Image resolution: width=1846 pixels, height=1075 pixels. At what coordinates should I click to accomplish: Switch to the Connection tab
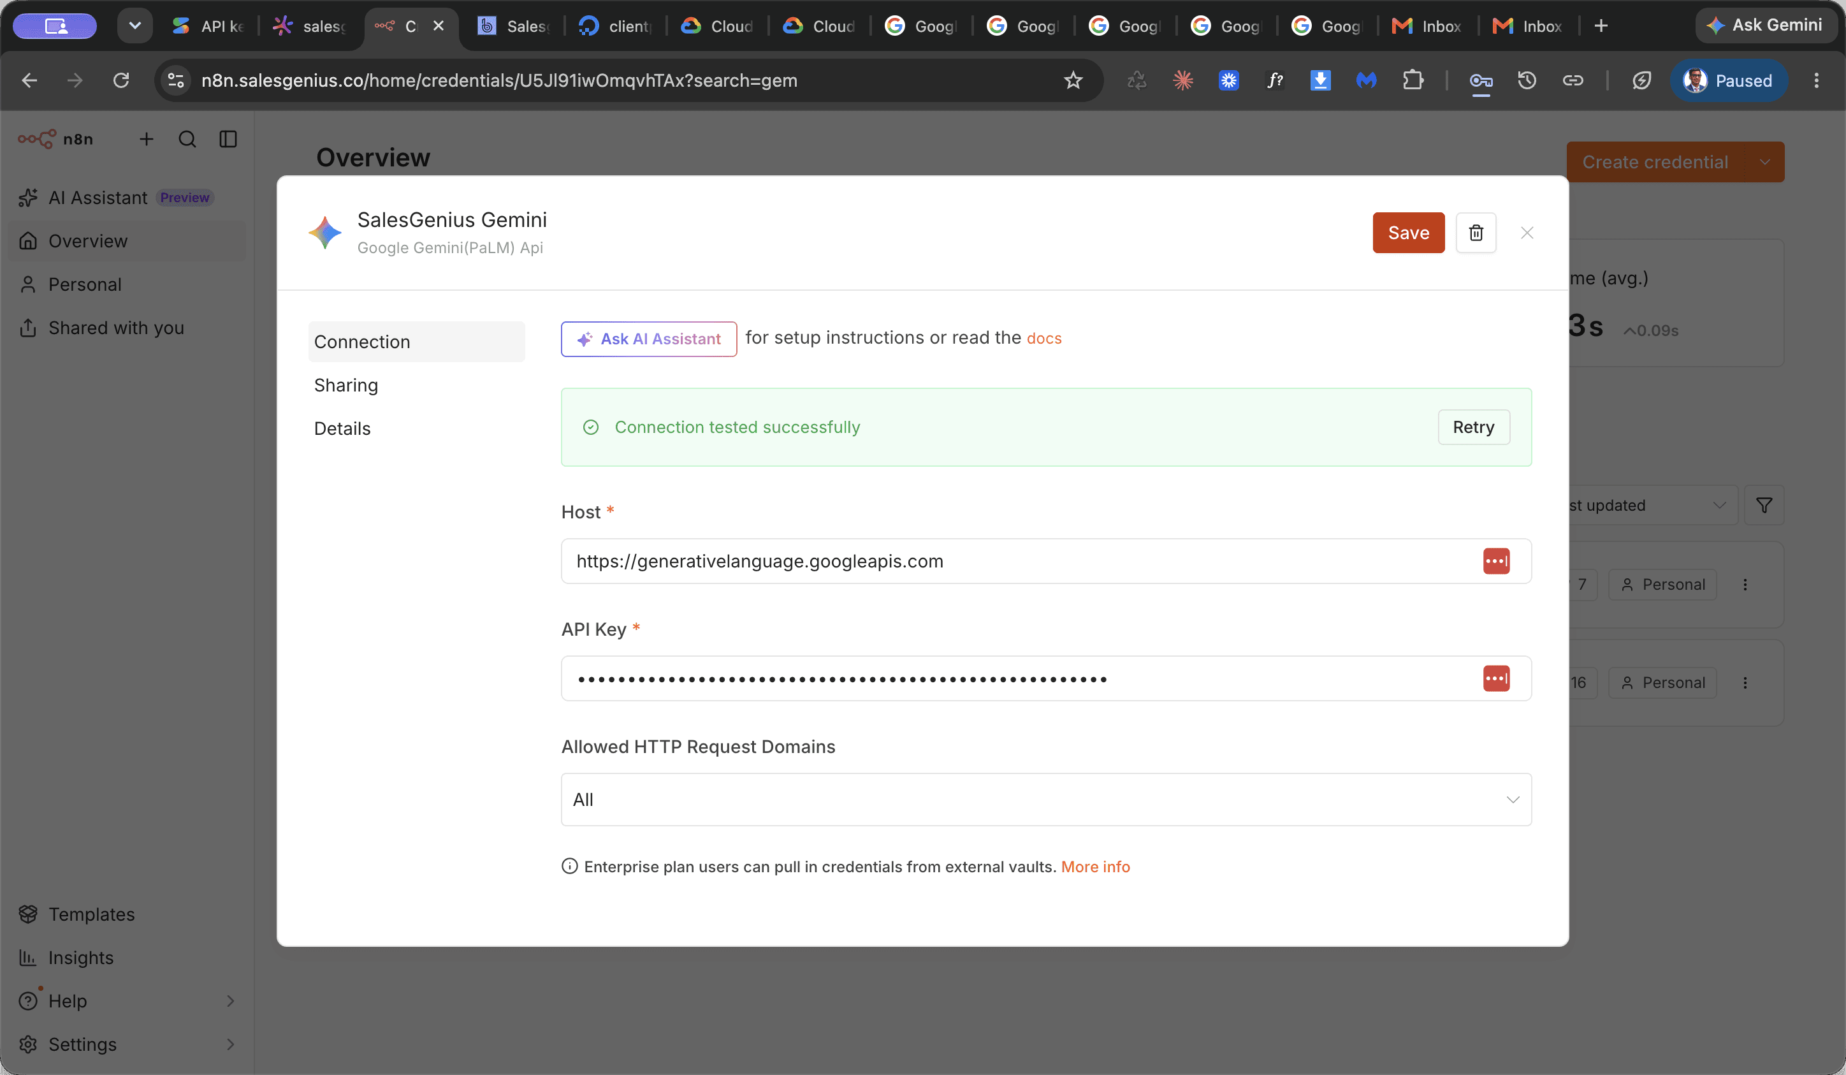(416, 342)
